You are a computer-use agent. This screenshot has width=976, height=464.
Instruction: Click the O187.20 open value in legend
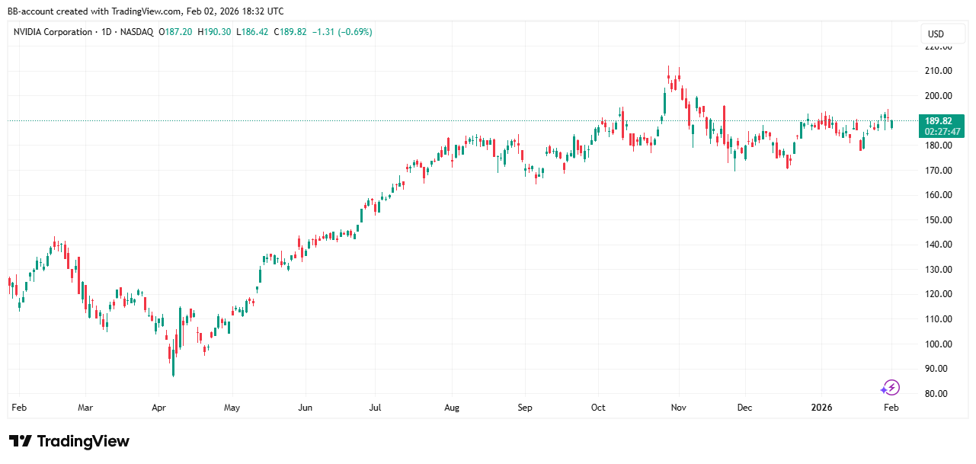click(176, 32)
